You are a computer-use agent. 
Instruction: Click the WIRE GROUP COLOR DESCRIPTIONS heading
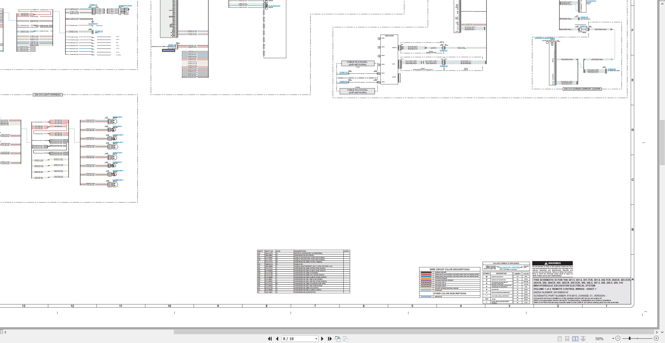pos(449,269)
